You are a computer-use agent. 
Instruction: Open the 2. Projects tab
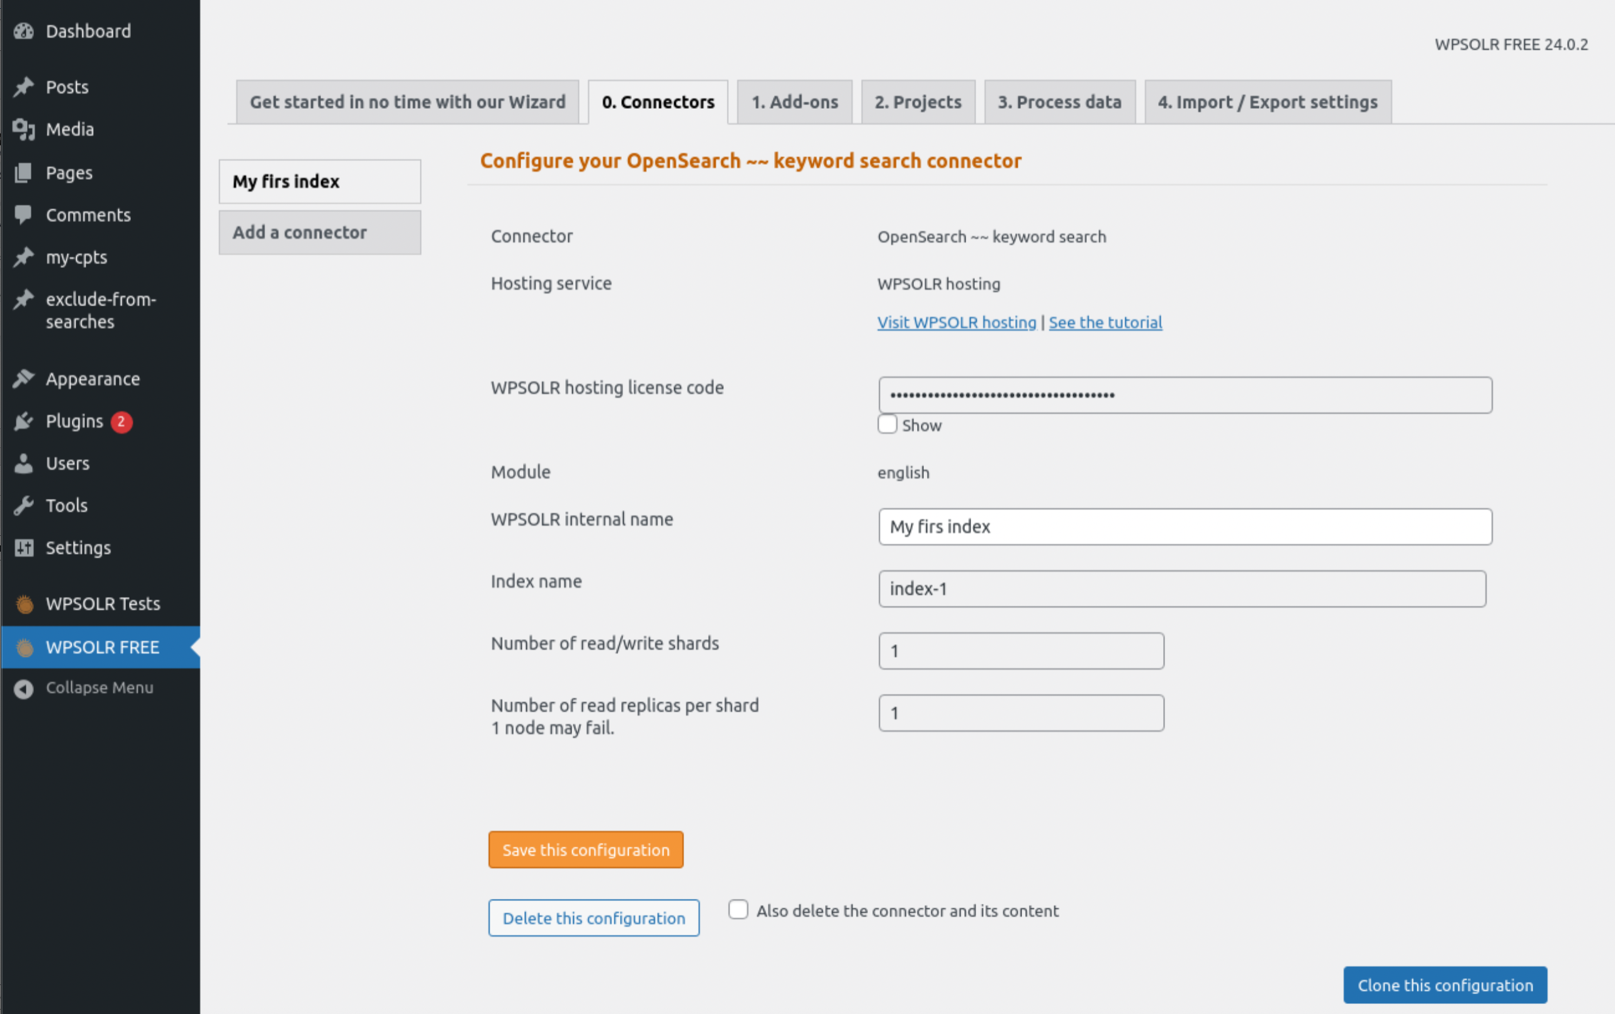918,102
